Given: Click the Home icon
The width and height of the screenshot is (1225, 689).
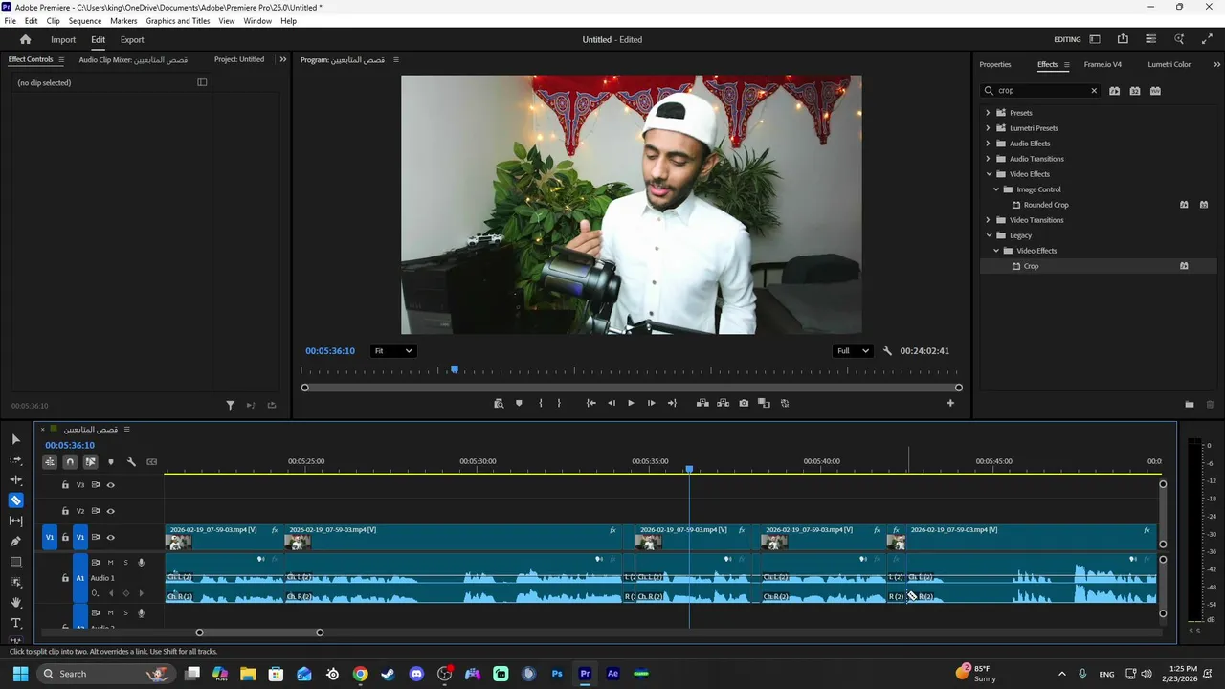Looking at the screenshot, I should point(25,40).
